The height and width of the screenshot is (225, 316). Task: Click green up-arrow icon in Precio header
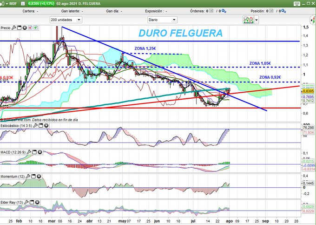pyautogui.click(x=36, y=28)
